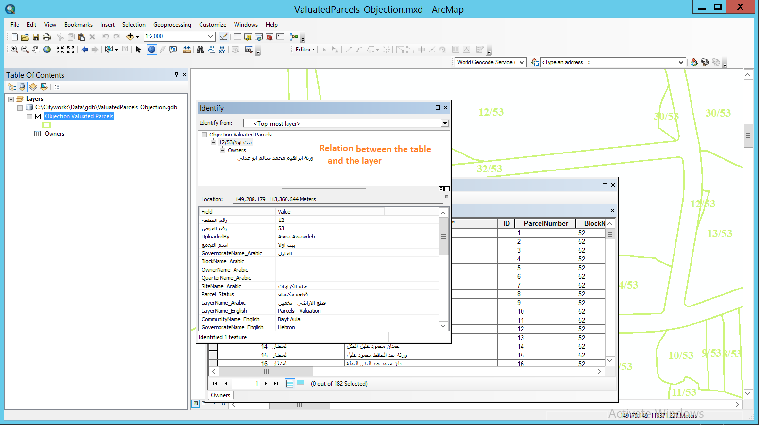The height and width of the screenshot is (425, 759).
Task: Open the Find Route tool
Action: tap(211, 50)
